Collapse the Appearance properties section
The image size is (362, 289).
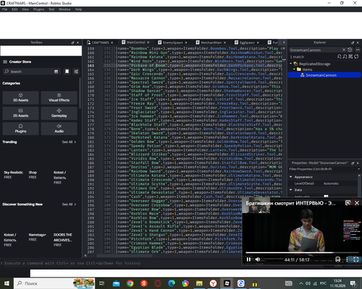coord(291,177)
